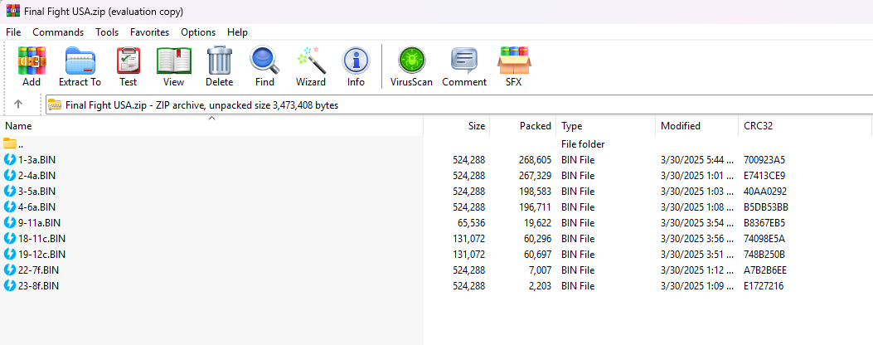This screenshot has height=345, width=873.
Task: Open the Favorites menu
Action: point(150,32)
